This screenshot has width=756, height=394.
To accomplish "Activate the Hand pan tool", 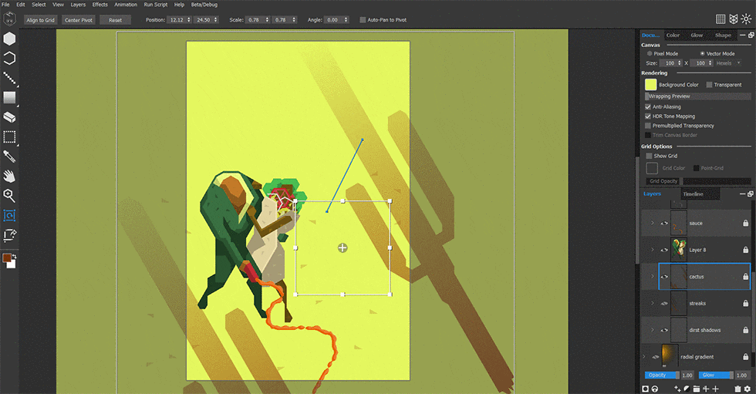I will pyautogui.click(x=9, y=177).
